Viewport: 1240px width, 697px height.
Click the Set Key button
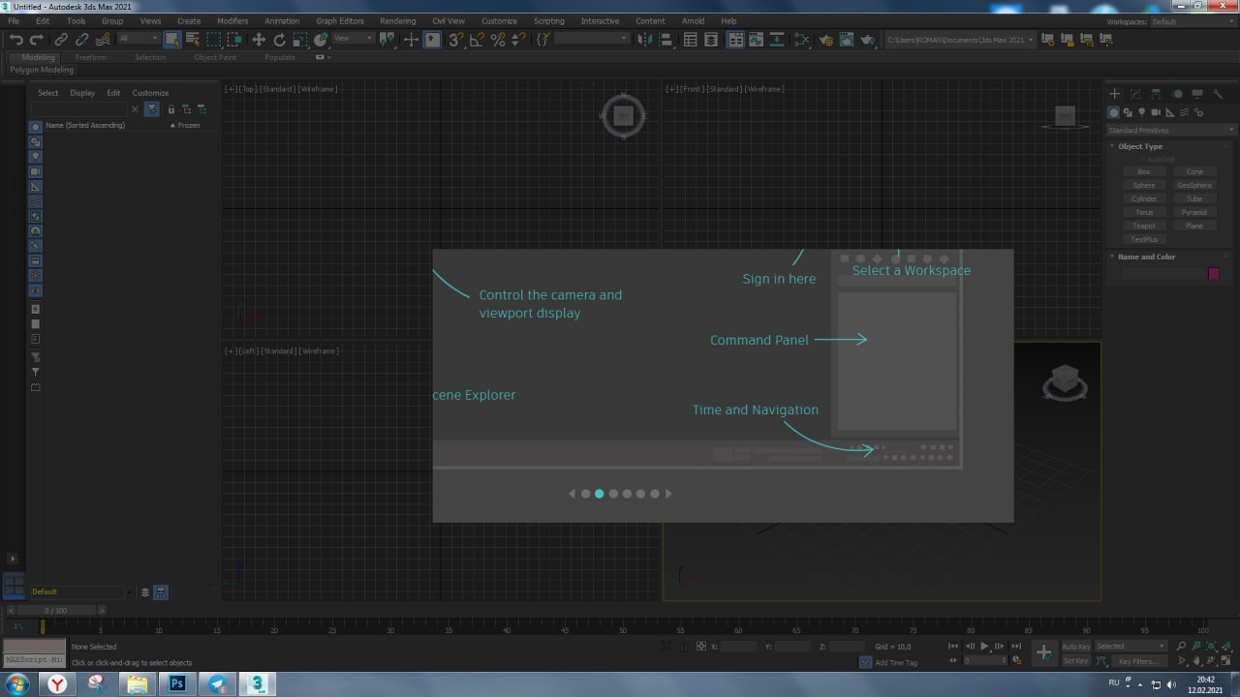[1075, 661]
